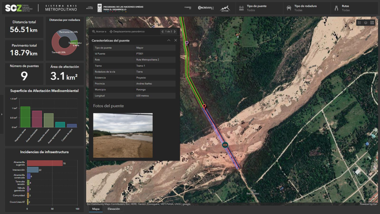Screen dimensions: 380x214
Task: Open the map legend list icon
Action: pos(359,23)
